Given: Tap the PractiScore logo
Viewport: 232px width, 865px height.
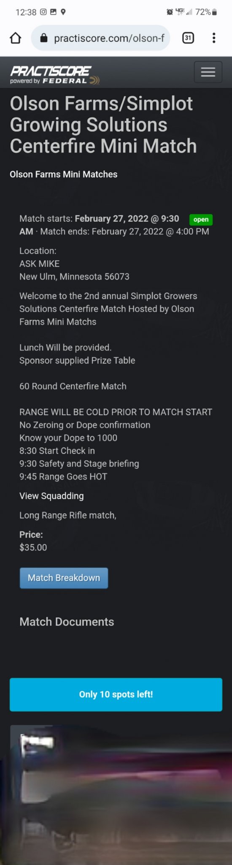Looking at the screenshot, I should 55,75.
